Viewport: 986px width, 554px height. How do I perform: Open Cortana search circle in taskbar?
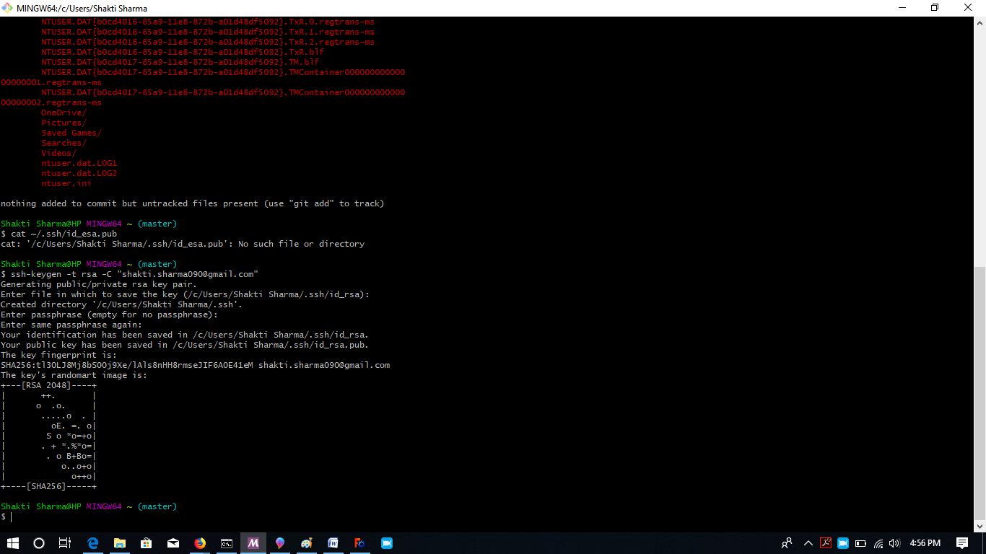point(39,543)
